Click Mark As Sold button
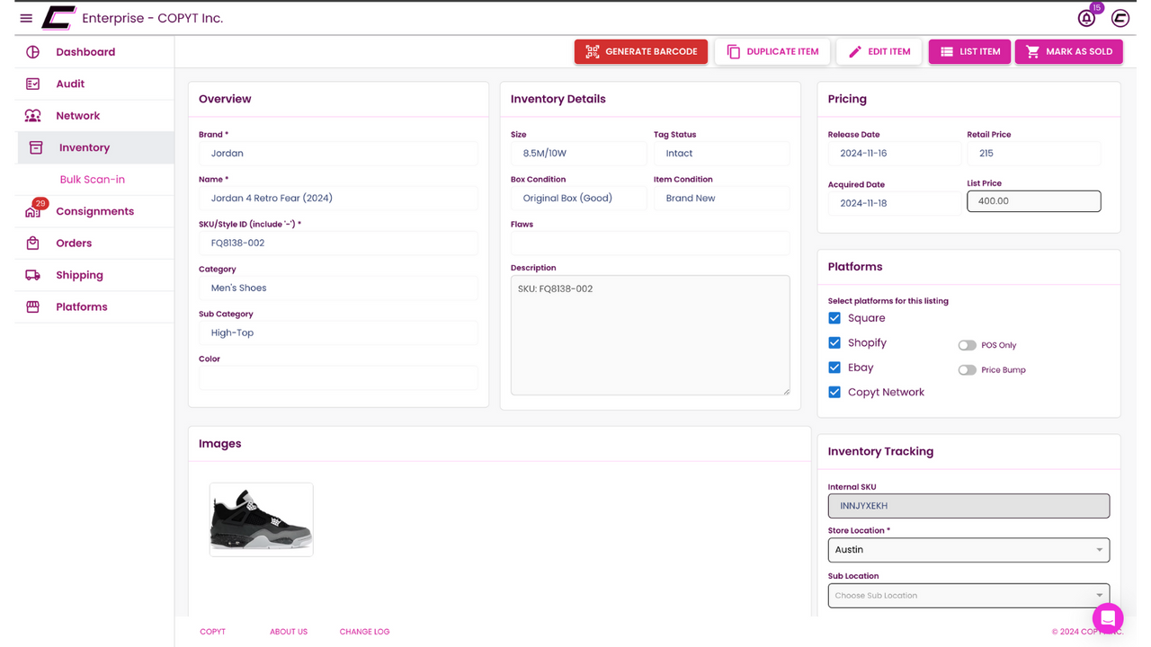Image resolution: width=1151 pixels, height=647 pixels. [x=1069, y=52]
